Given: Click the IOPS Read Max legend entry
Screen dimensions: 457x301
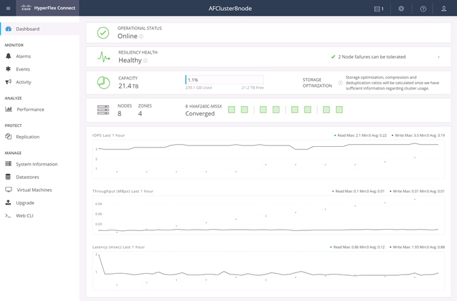Looking at the screenshot, I should point(360,135).
